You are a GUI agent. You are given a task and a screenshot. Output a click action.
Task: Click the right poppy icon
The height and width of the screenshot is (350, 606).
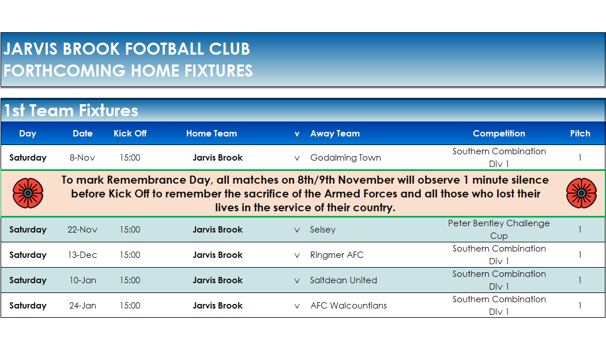click(581, 193)
